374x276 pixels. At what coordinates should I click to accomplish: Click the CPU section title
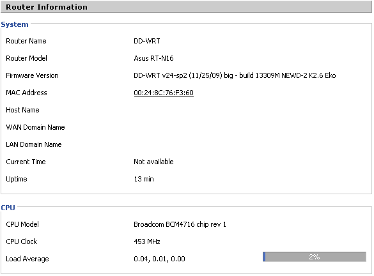pos(8,208)
